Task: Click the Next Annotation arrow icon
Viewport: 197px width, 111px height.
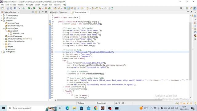Action: pos(82,8)
